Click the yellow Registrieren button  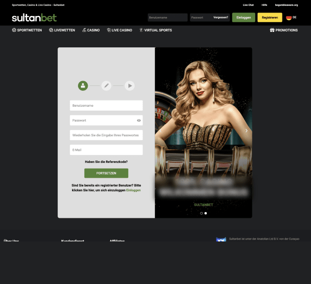pyautogui.click(x=270, y=17)
